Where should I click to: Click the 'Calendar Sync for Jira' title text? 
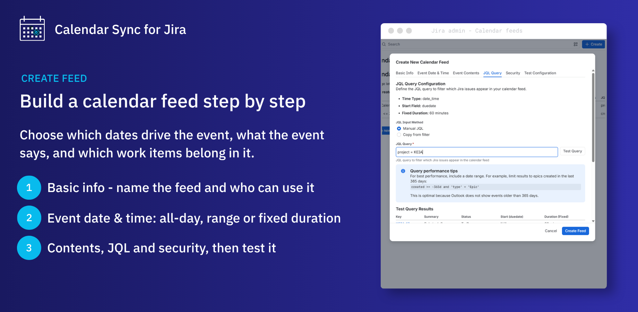[120, 30]
